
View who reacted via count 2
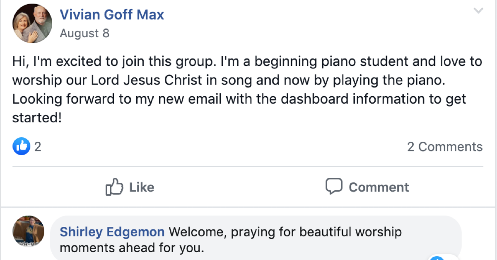pyautogui.click(x=38, y=146)
